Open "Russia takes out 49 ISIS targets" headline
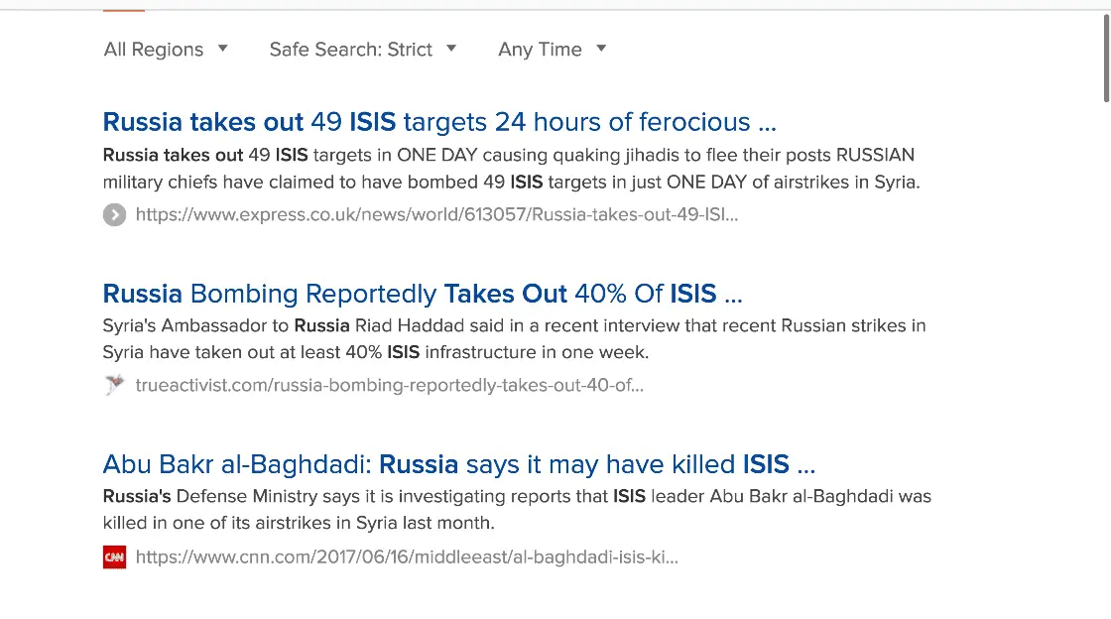The height and width of the screenshot is (619, 1111). 439,122
